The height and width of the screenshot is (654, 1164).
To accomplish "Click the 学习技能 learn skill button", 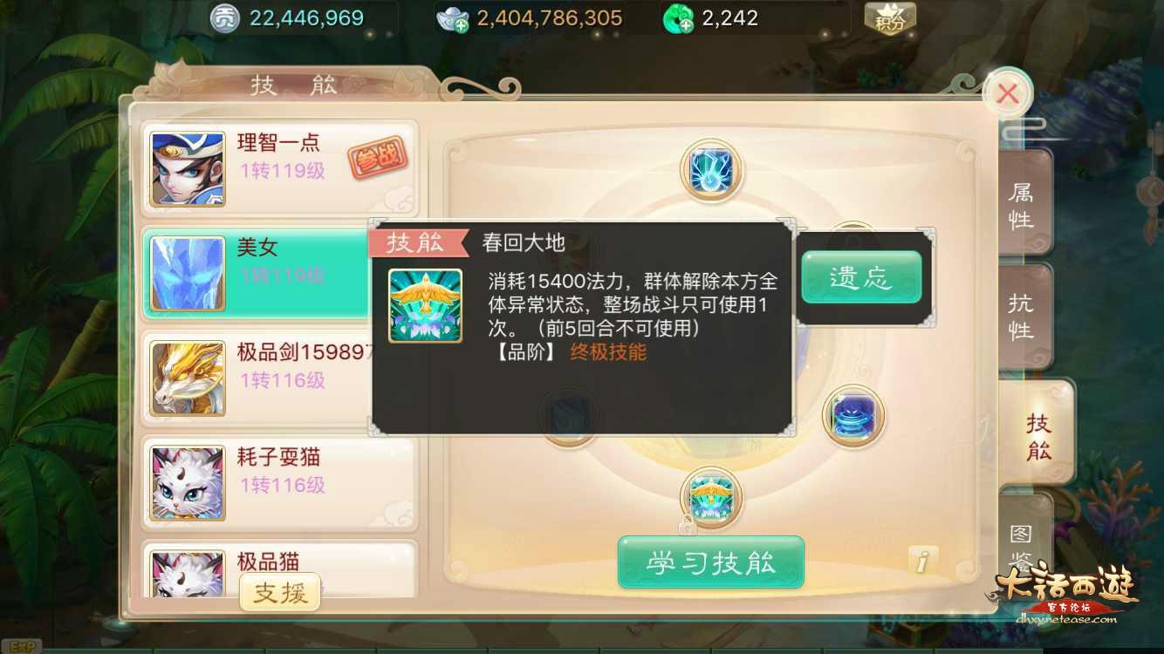I will [711, 562].
